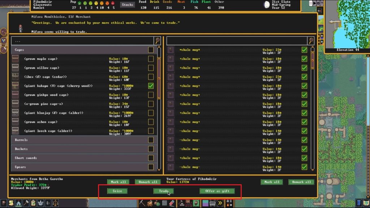Uncheck the giant kakapo cage checkbox
Viewport: 370px width, 208px height.
(x=151, y=86)
